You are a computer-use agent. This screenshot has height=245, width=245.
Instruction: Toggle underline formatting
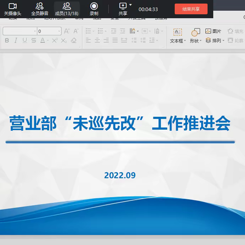25,40
